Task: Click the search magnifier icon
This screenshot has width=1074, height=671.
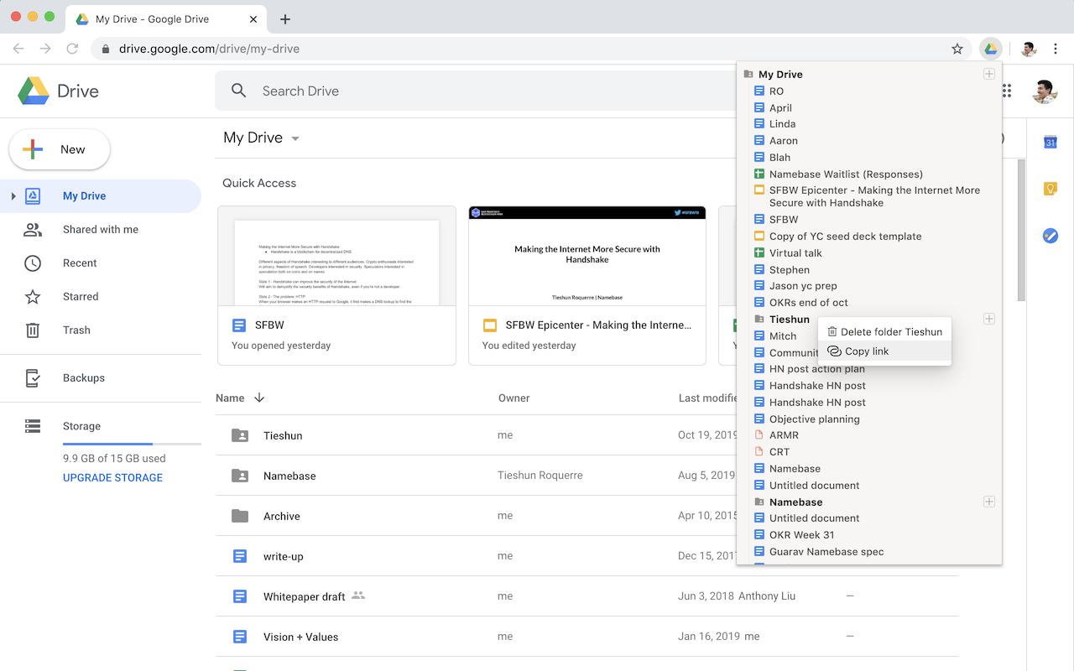Action: click(x=238, y=91)
